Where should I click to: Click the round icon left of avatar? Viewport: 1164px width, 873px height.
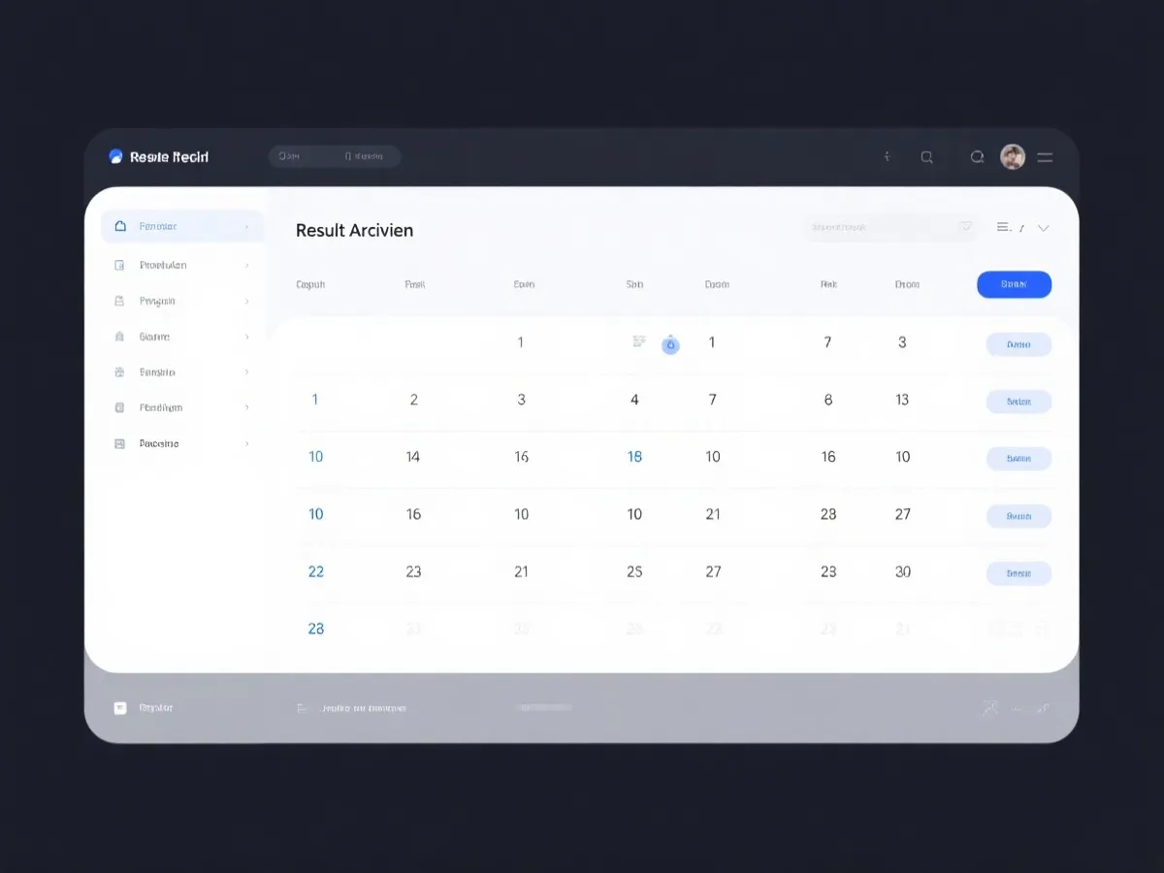977,157
